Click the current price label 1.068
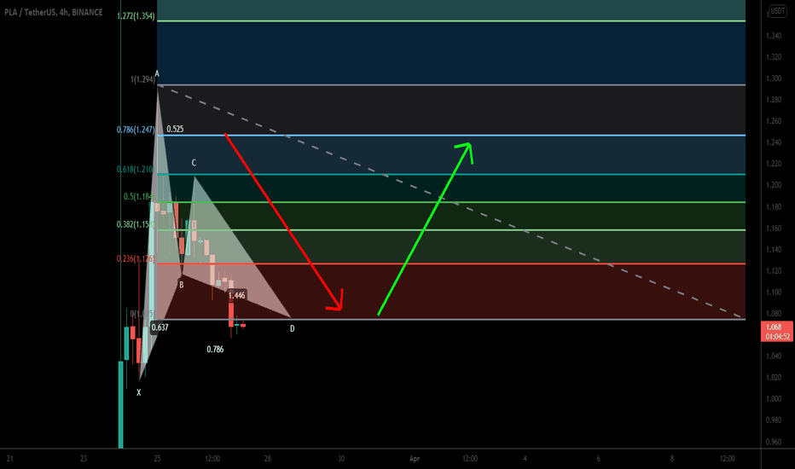This screenshot has height=469, width=795. (774, 327)
